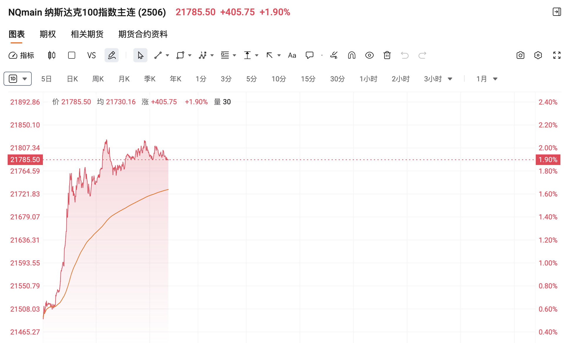571x343 pixels.
Task: Click the 21785.50 current price label
Action: 25,160
